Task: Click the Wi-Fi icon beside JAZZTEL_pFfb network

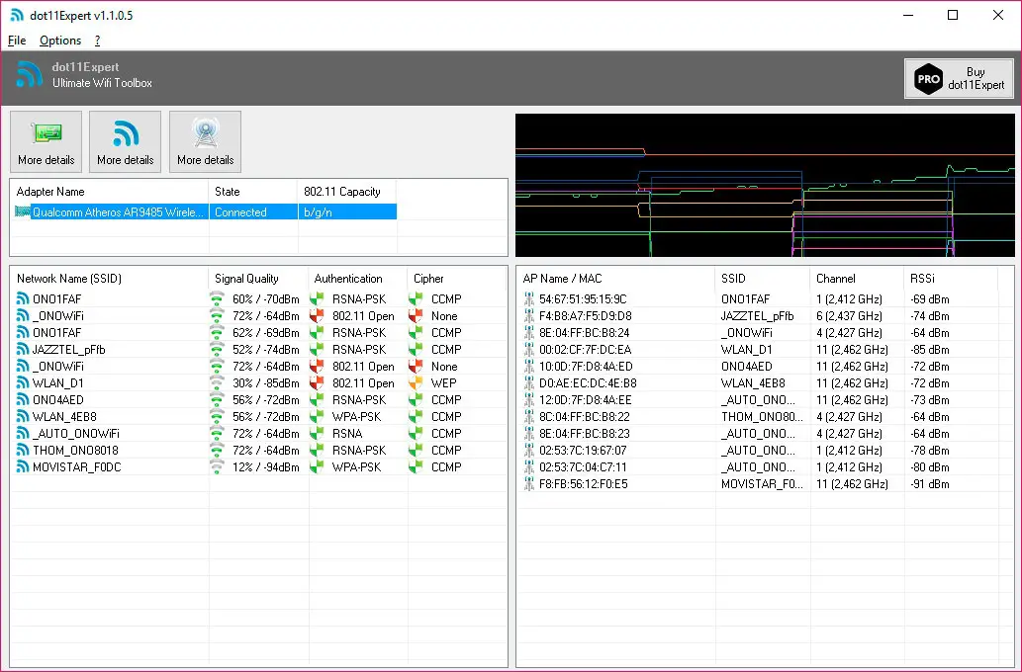Action: click(x=23, y=350)
